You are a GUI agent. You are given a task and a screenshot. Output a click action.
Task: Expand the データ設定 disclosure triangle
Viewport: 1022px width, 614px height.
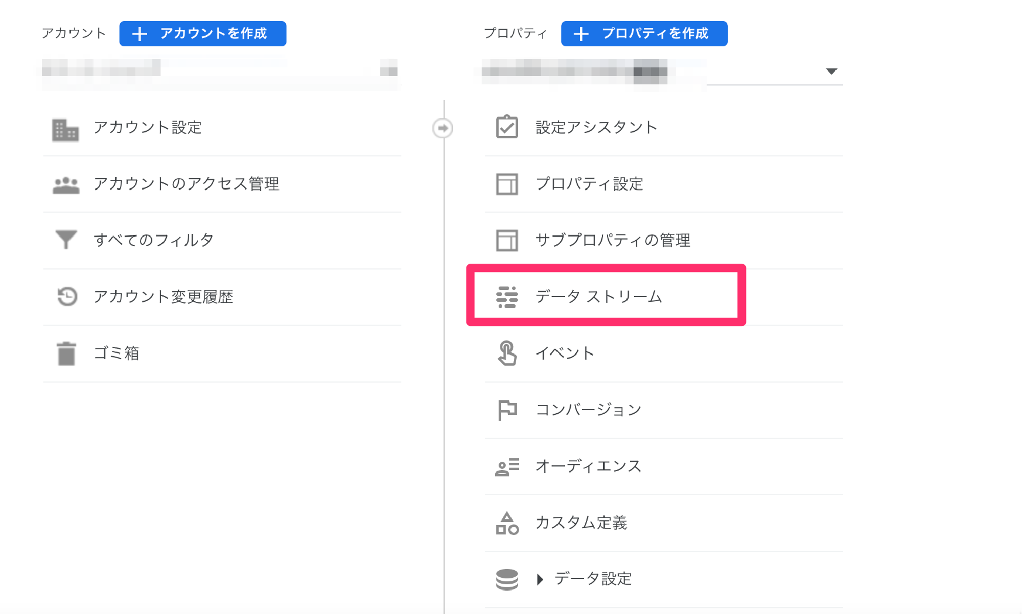click(540, 579)
